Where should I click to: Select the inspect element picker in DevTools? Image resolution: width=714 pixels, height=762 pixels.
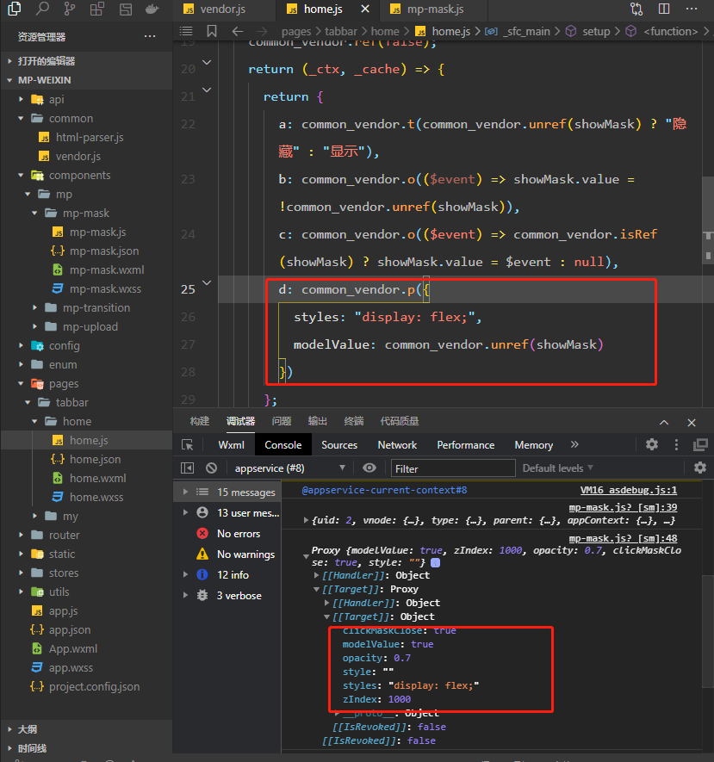[187, 444]
